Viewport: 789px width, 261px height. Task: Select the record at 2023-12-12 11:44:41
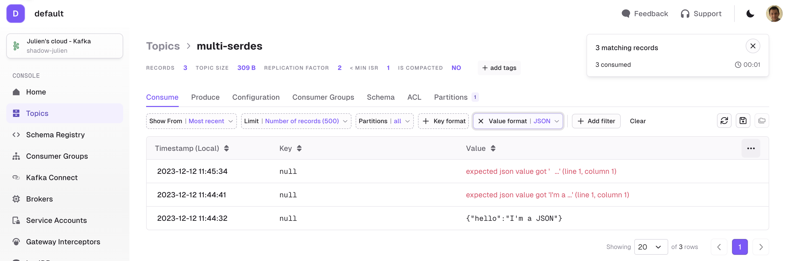tap(458, 195)
